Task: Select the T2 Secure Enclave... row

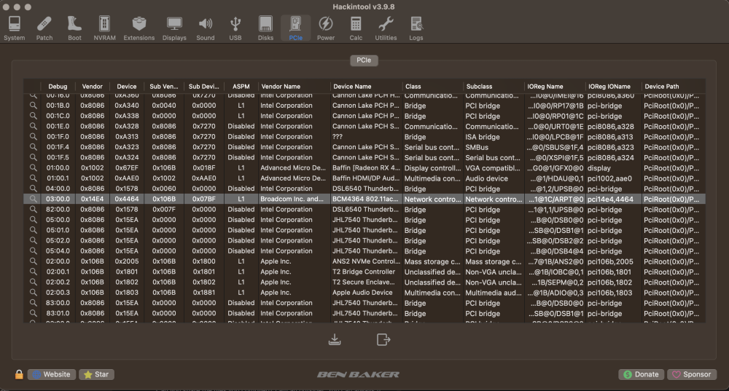Action: pos(364,282)
